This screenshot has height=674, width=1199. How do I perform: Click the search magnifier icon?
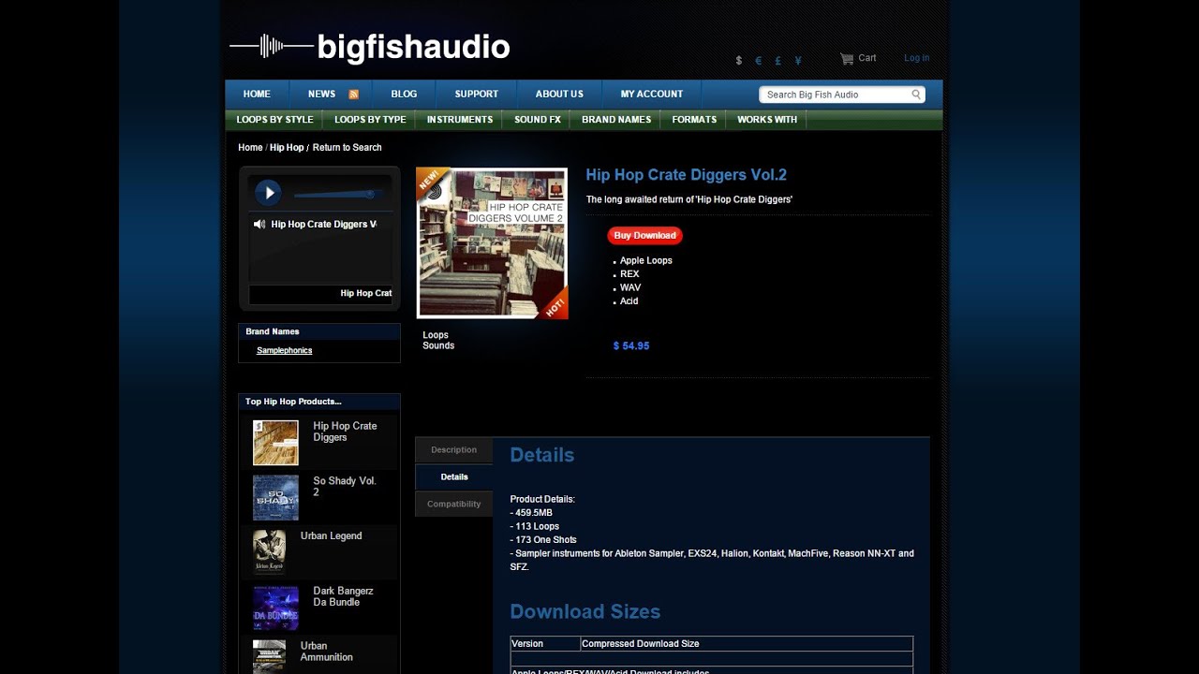pyautogui.click(x=916, y=95)
